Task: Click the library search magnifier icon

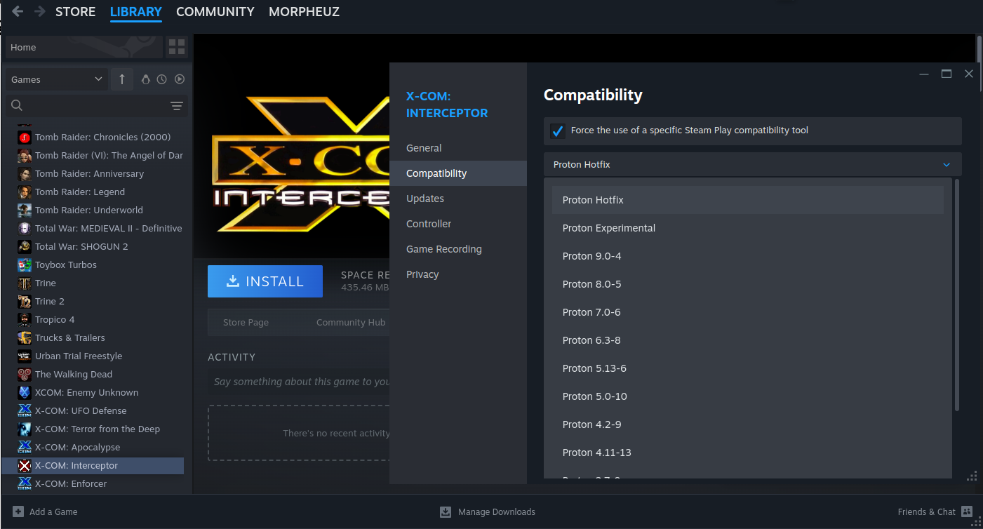Action: click(17, 105)
